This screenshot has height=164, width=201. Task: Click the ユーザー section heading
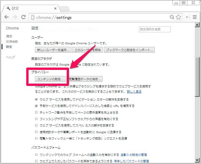[x=37, y=38]
